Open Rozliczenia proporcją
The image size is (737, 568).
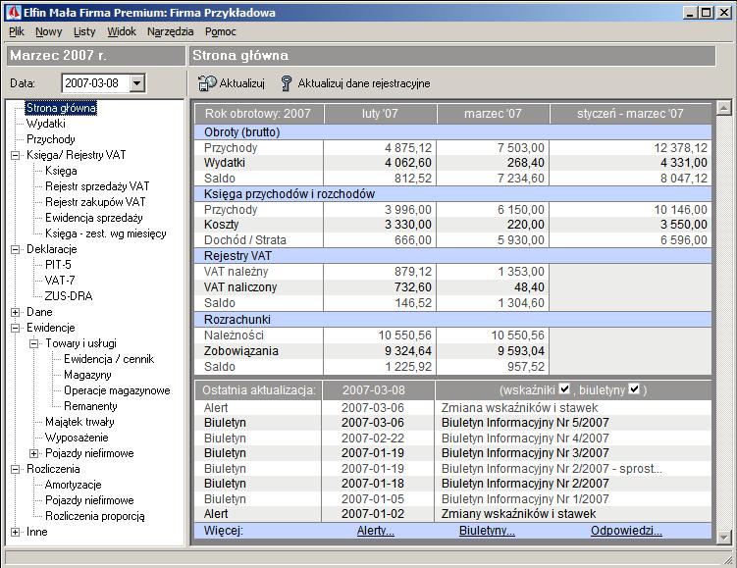click(95, 516)
